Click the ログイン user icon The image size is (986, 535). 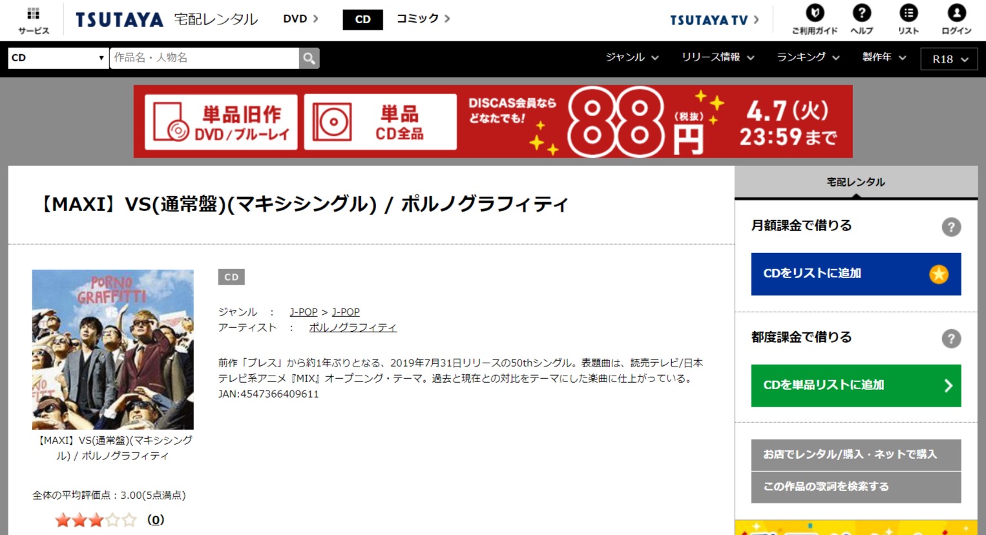tap(956, 13)
